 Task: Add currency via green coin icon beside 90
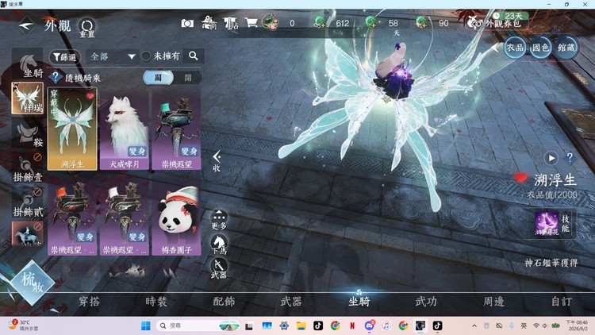click(421, 23)
